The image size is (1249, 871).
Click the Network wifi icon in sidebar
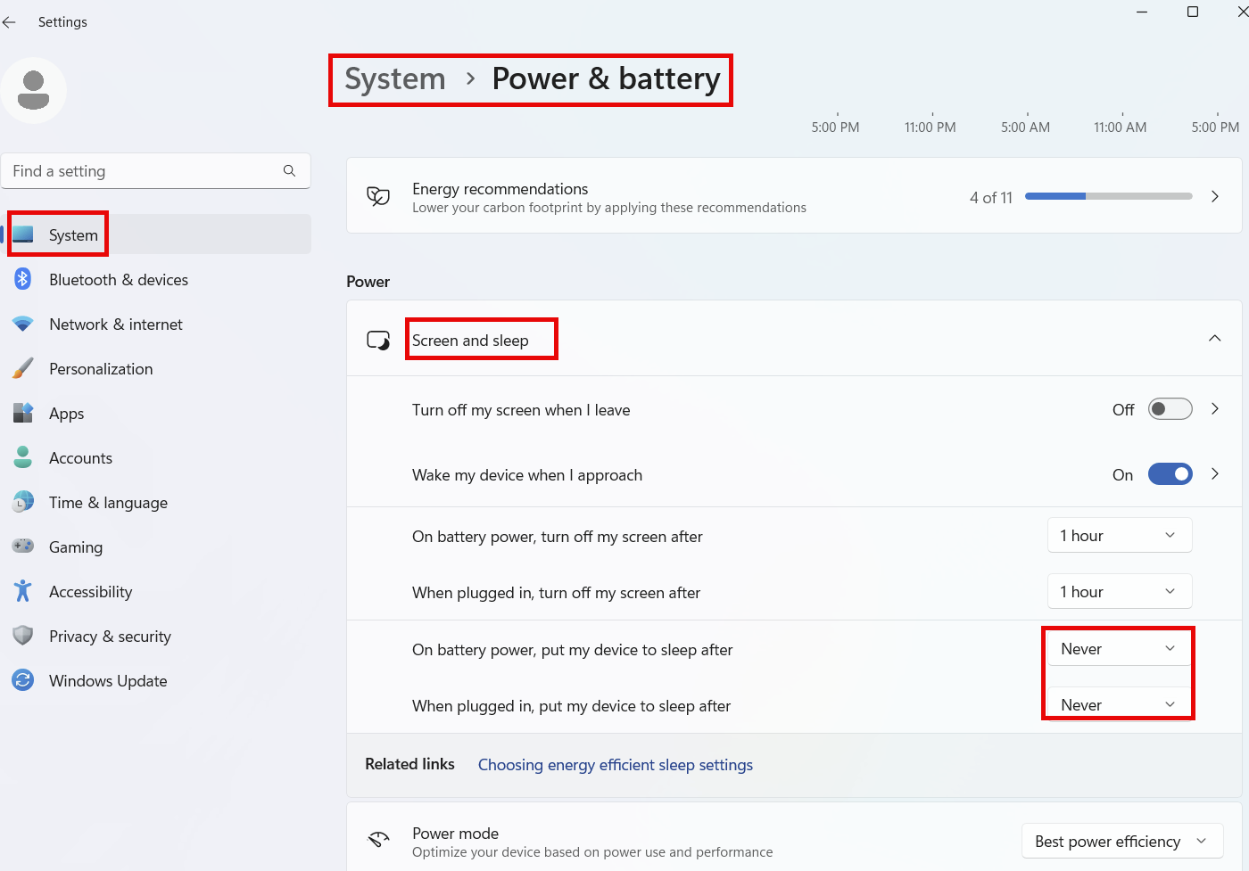click(x=23, y=324)
